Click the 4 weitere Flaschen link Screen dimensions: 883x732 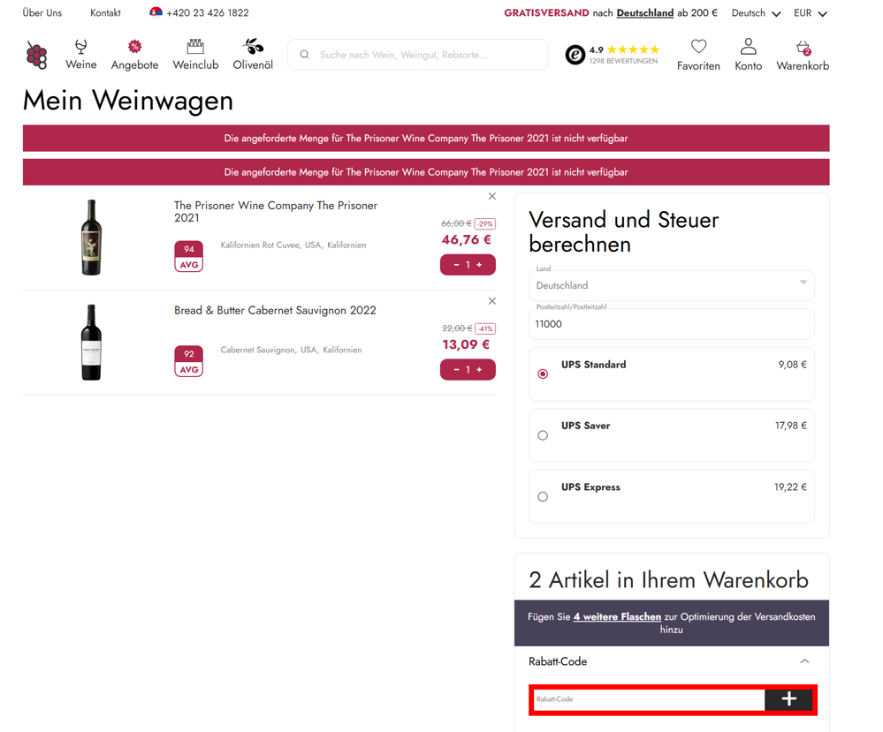(x=617, y=616)
